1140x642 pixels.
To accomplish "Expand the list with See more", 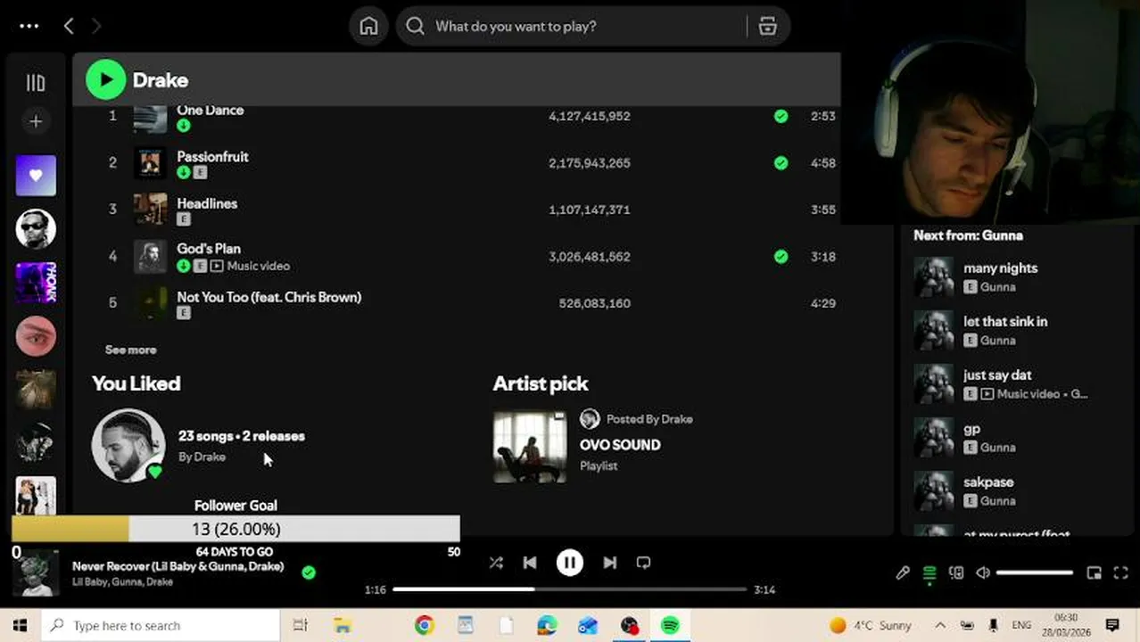I will (x=130, y=350).
